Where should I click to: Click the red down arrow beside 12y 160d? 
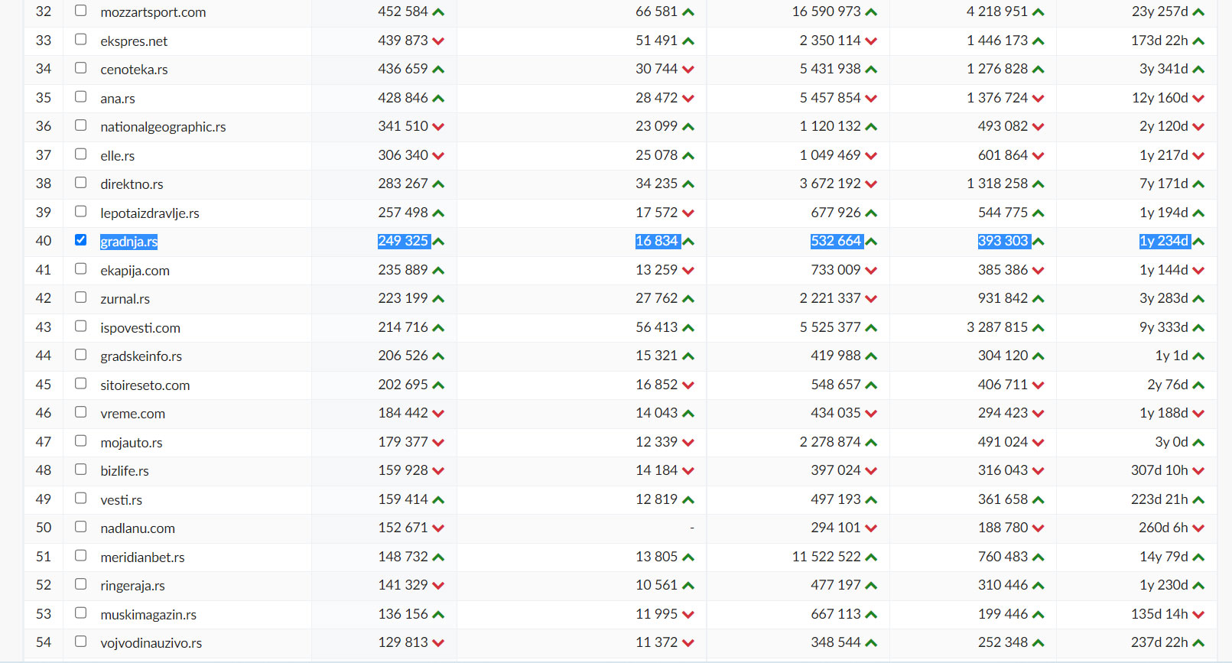pos(1198,99)
